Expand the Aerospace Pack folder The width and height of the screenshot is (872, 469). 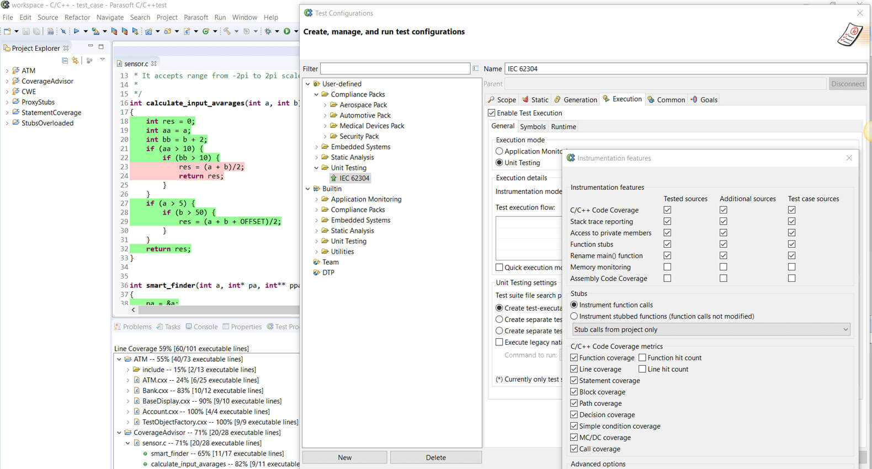point(325,105)
